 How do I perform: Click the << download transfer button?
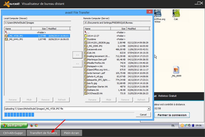click(x=77, y=64)
